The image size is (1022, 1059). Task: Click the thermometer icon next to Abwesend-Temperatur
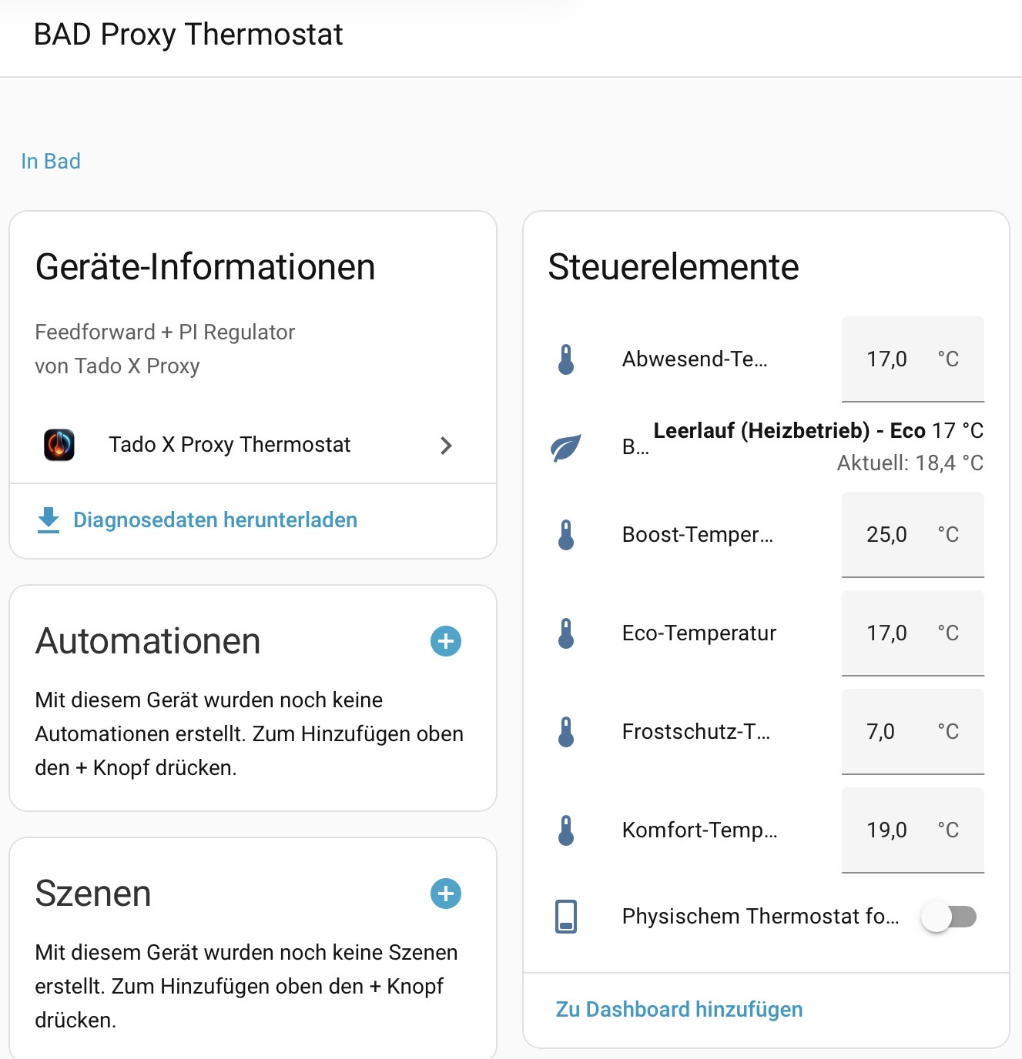566,359
